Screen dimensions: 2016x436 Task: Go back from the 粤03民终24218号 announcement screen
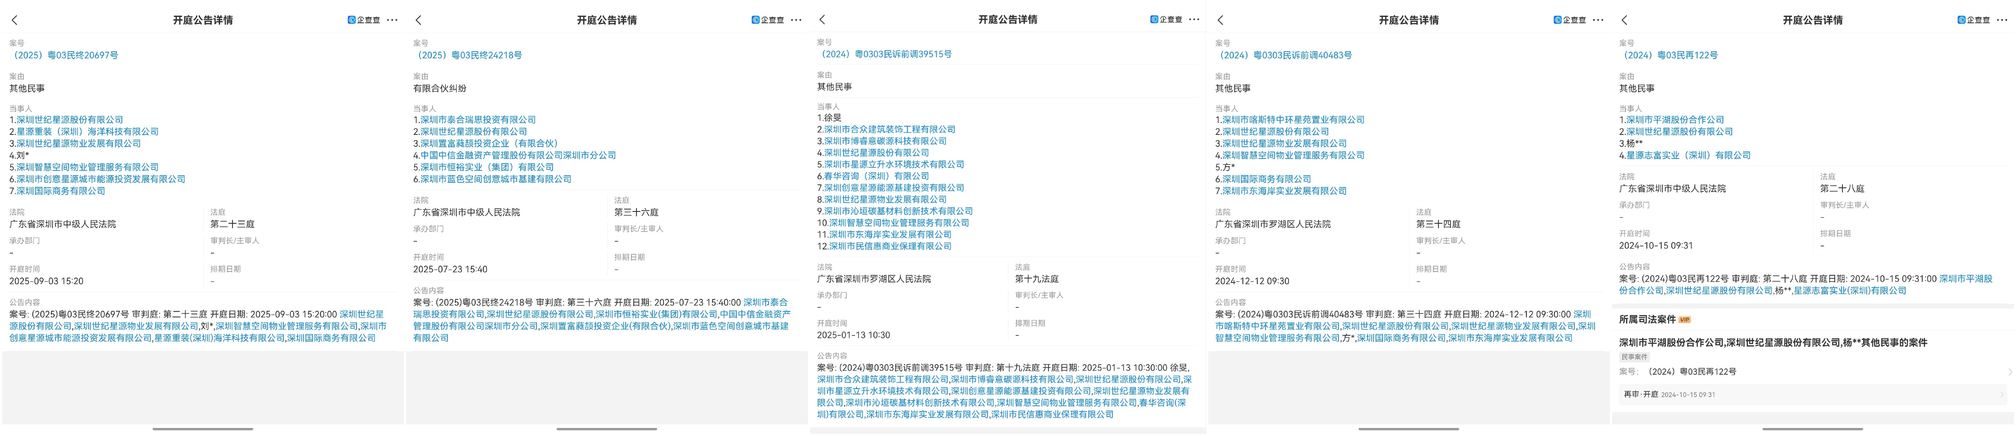[x=419, y=20]
